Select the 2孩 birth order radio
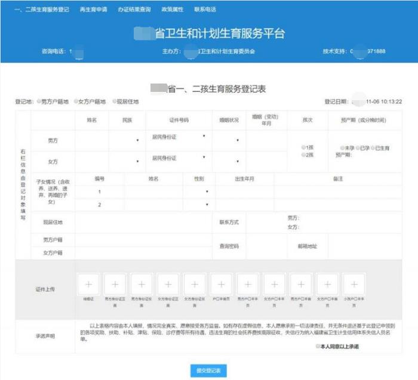Screen dimensions: 418x380 tap(304, 154)
